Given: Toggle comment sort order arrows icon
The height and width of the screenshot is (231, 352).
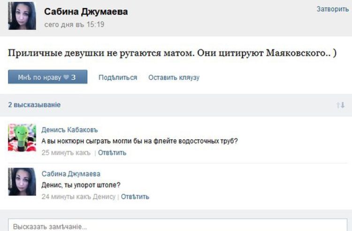Looking at the screenshot, I should [x=340, y=105].
